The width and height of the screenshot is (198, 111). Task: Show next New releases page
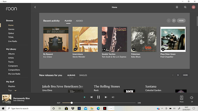[x=178, y=75]
